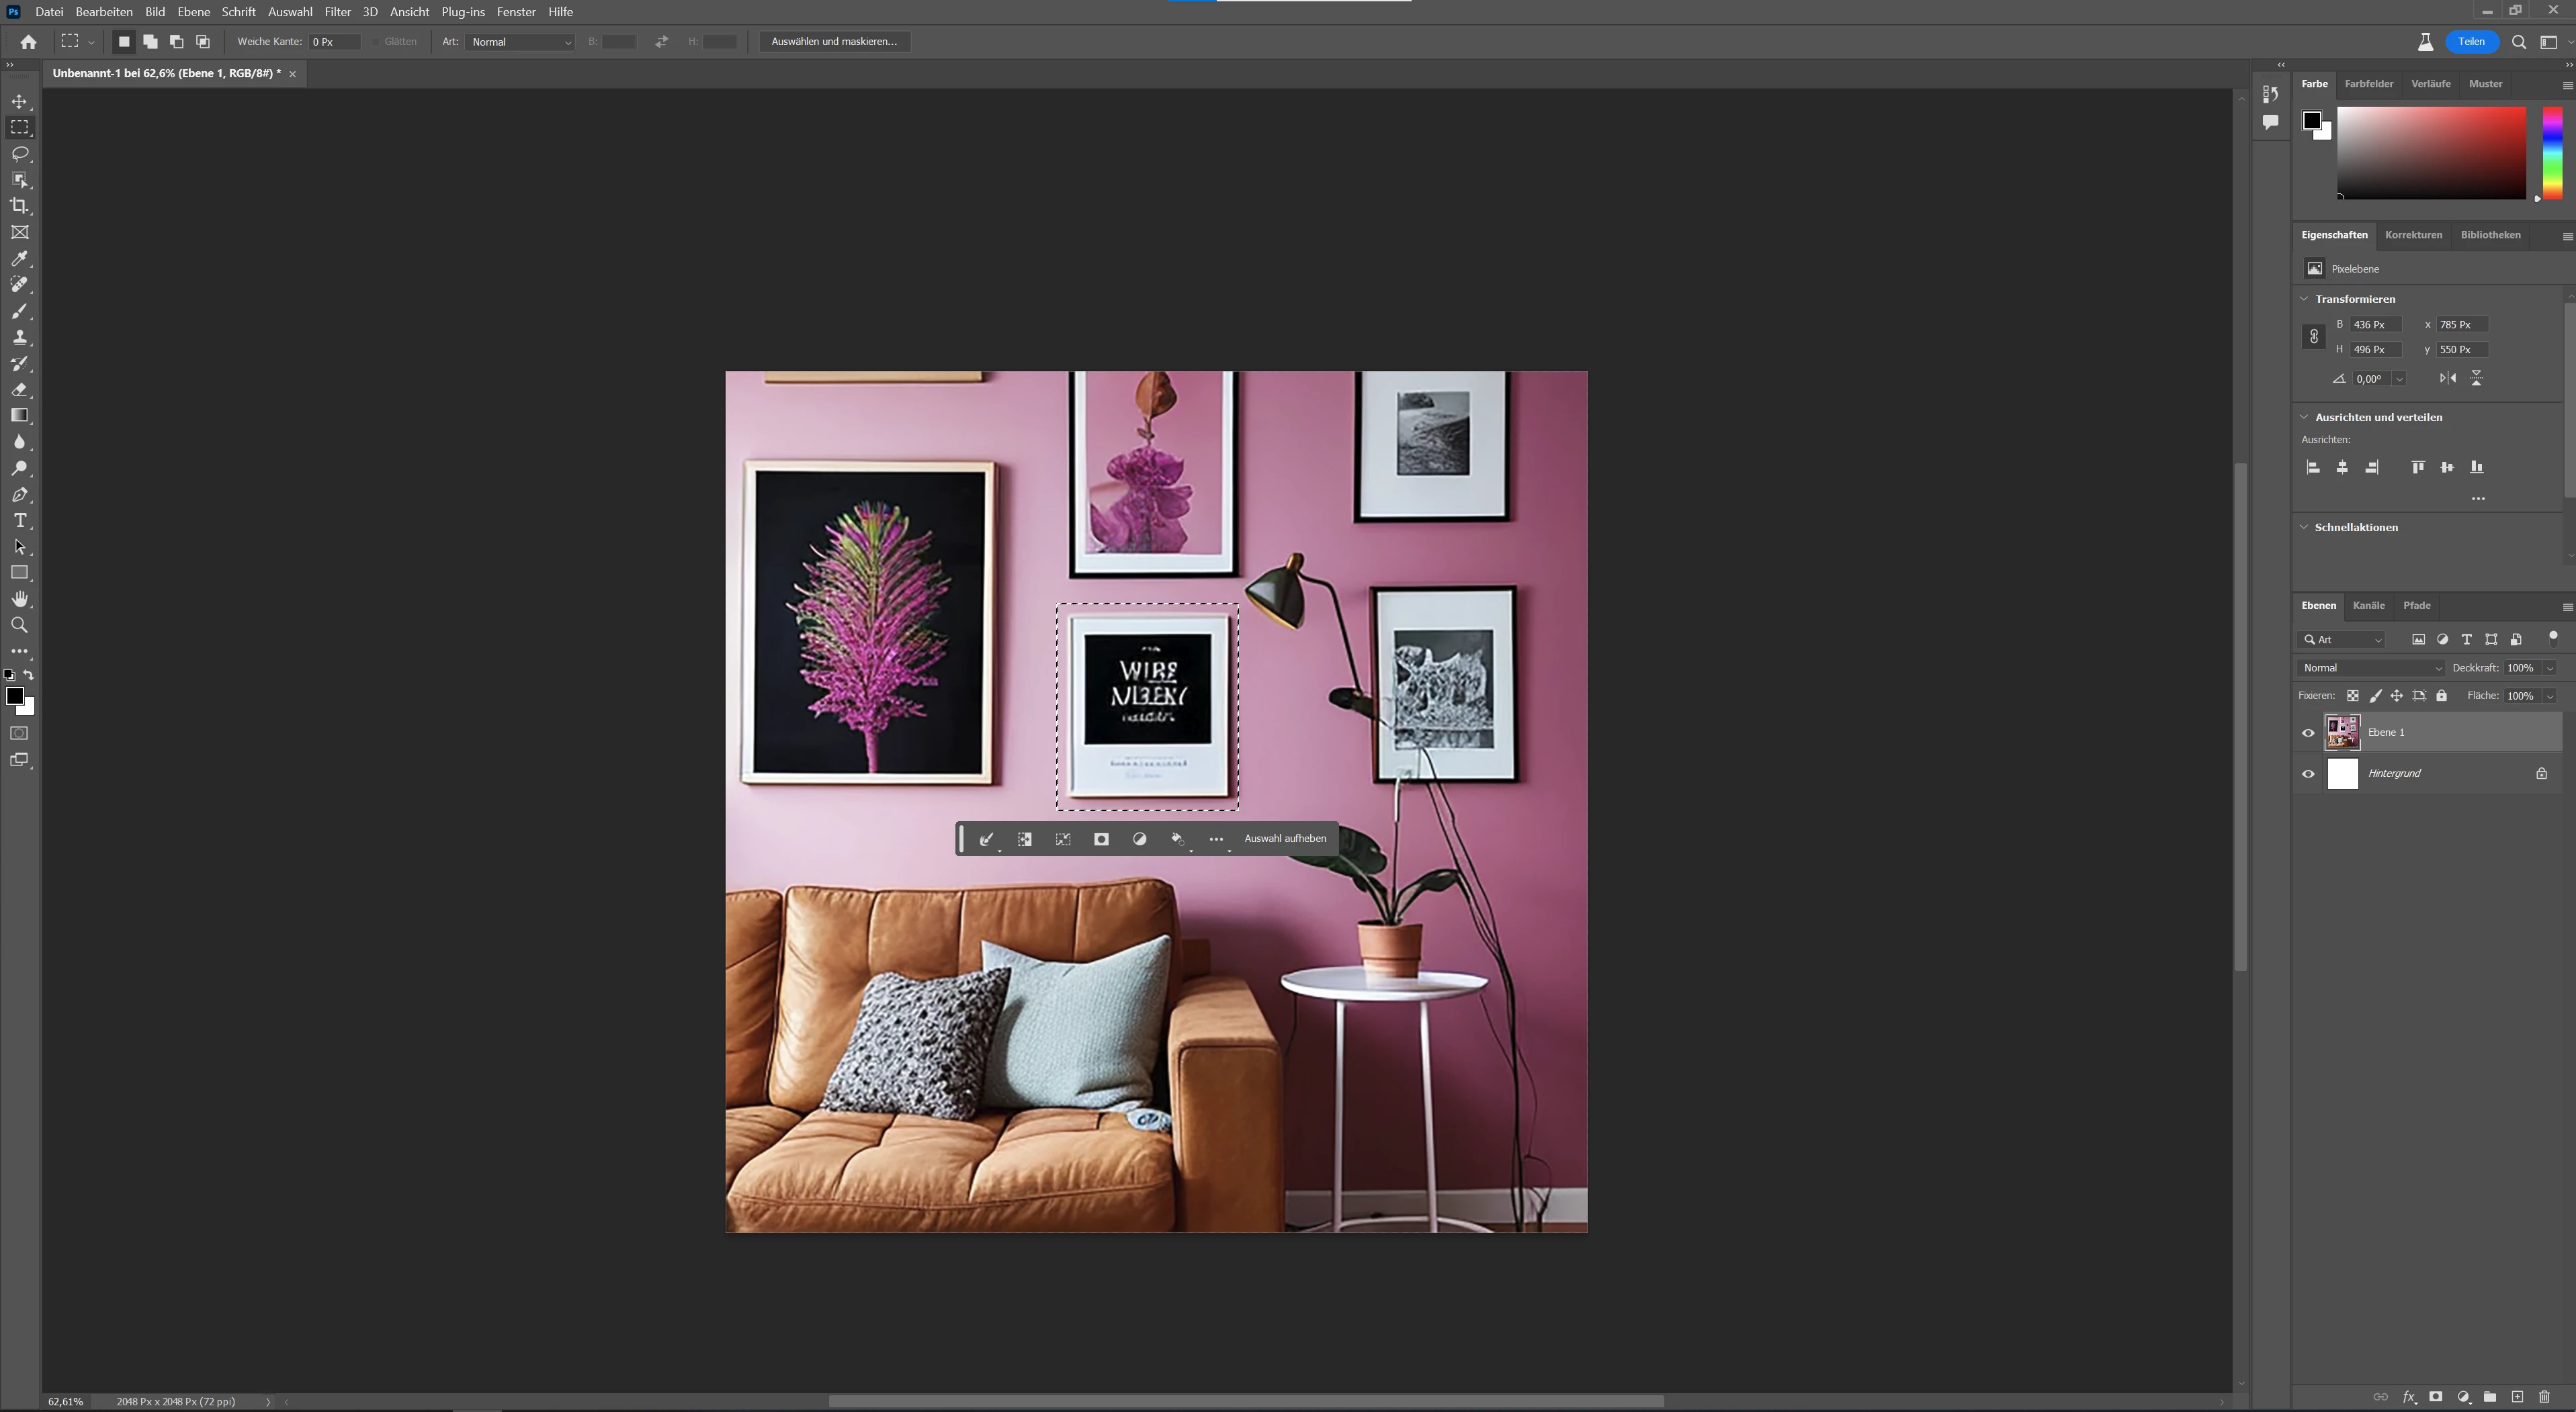
Task: Click the delete layer trash icon
Action: coord(2544,1397)
